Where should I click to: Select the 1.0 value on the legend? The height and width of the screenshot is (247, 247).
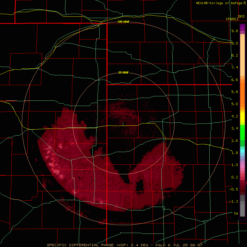[x=235, y=165]
